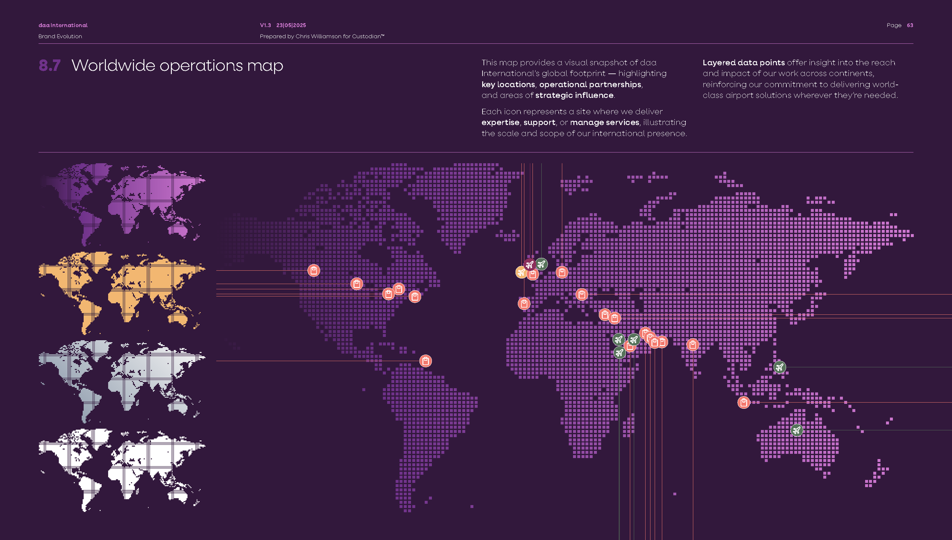Click the bold words 'operational partnerships'
The height and width of the screenshot is (540, 952).
pos(590,84)
